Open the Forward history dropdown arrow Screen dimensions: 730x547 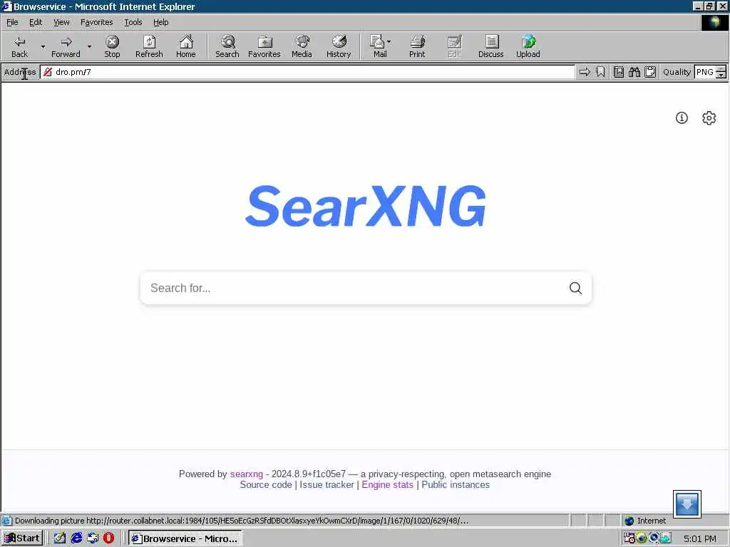pyautogui.click(x=89, y=46)
